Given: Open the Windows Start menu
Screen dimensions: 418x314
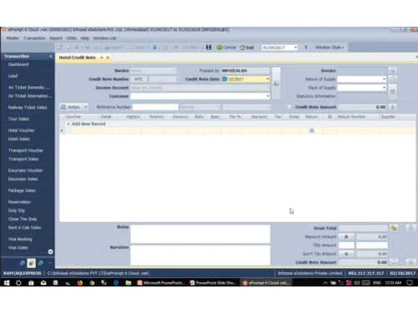Looking at the screenshot, I should [7, 283].
